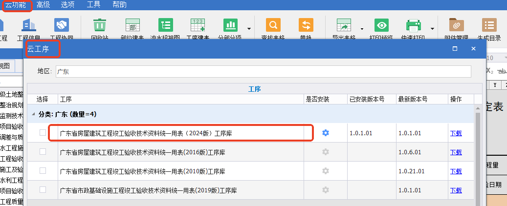Image resolution: width=507 pixels, height=206 pixels.
Task: Open the 工具 menu
Action: [x=93, y=5]
